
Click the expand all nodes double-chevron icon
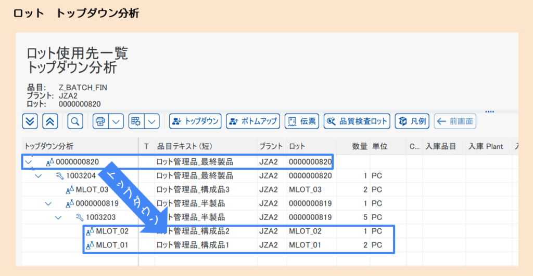(x=30, y=121)
